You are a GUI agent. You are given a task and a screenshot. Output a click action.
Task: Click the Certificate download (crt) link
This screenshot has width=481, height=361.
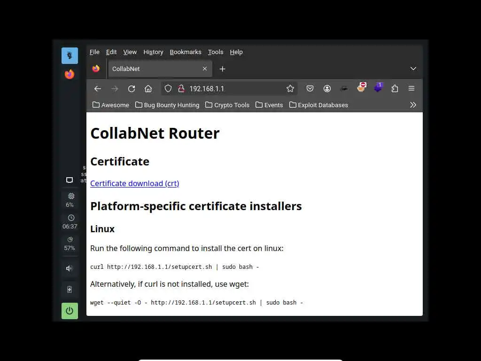[x=135, y=183]
